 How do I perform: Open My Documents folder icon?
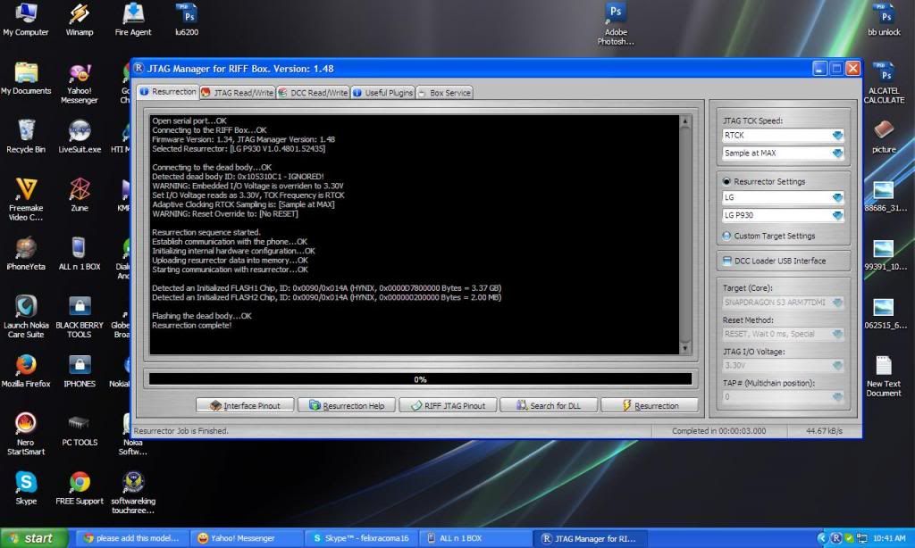(26, 79)
